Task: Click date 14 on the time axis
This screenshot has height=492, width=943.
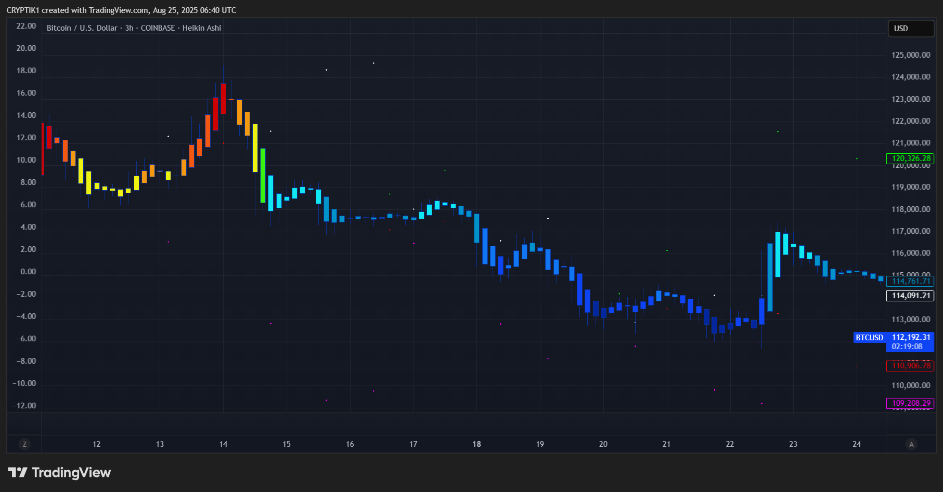Action: coord(223,444)
